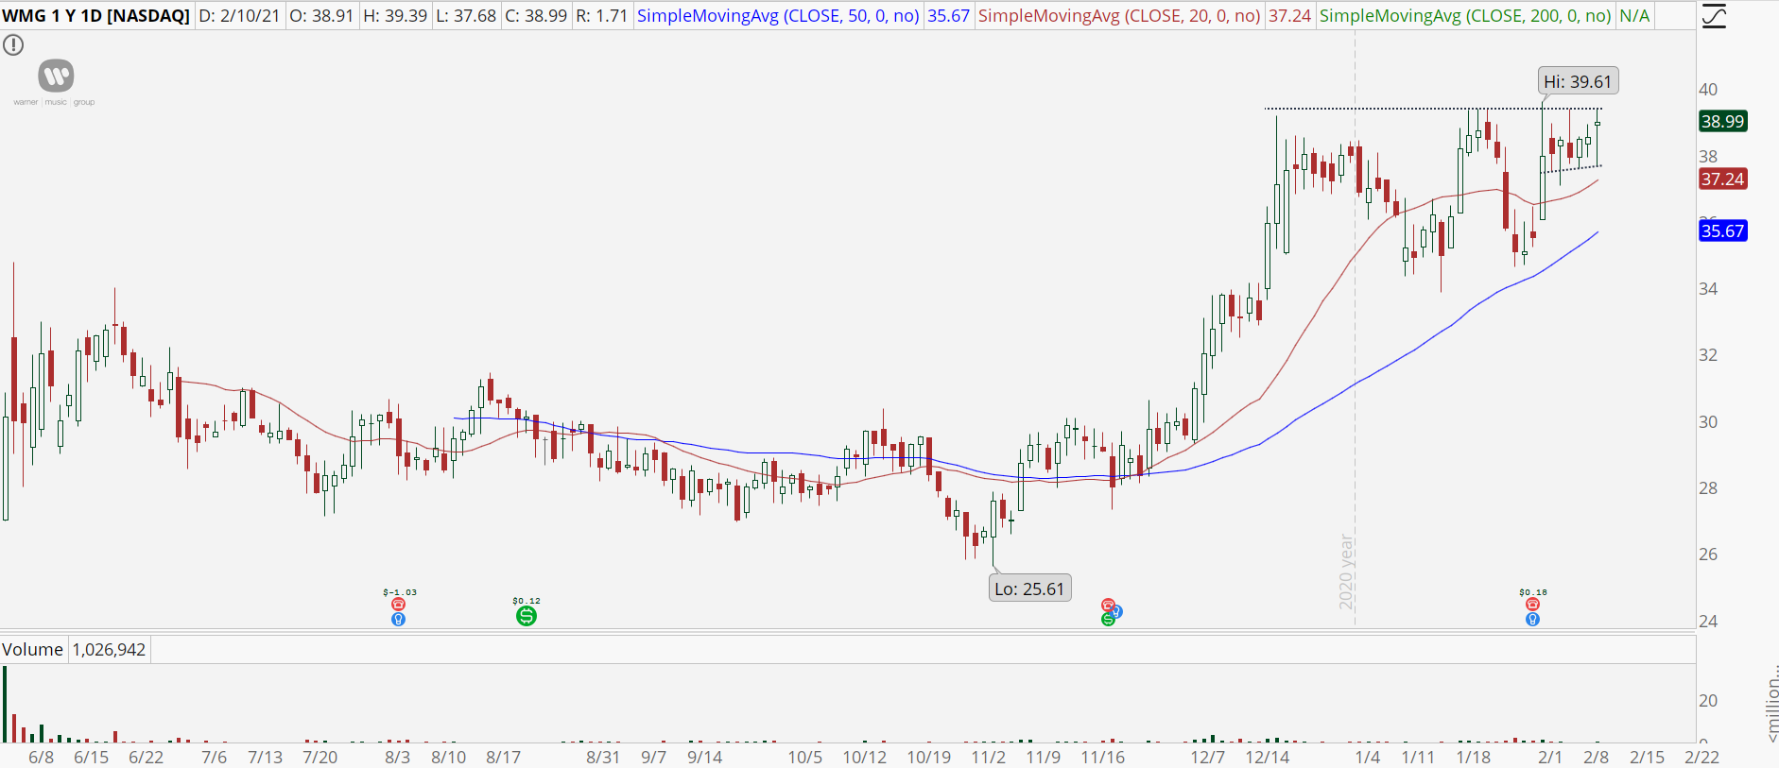Viewport: 1779px width, 768px height.
Task: Click the blue 35.67 price bubble
Action: point(1722,230)
